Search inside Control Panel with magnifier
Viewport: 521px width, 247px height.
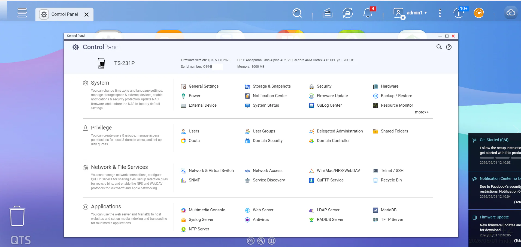pyautogui.click(x=439, y=47)
